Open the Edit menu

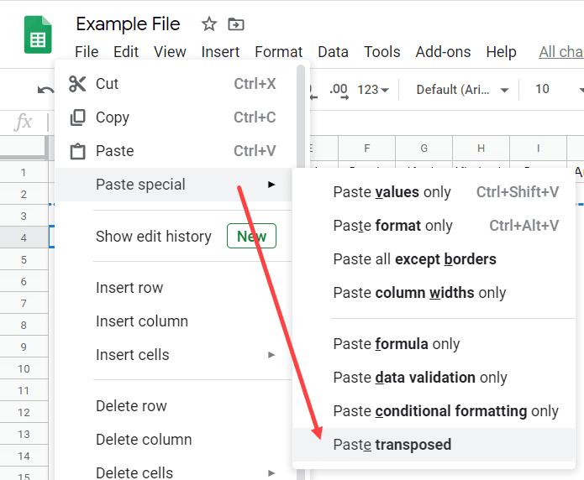click(x=126, y=52)
